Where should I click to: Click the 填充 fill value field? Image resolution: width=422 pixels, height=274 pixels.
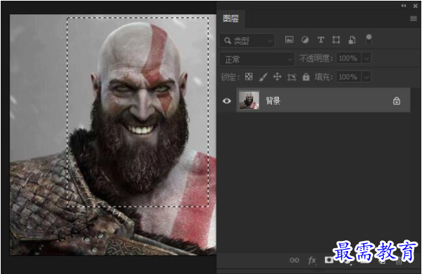tap(349, 77)
